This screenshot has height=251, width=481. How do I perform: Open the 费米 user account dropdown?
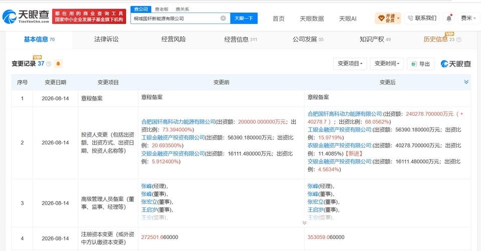[468, 19]
